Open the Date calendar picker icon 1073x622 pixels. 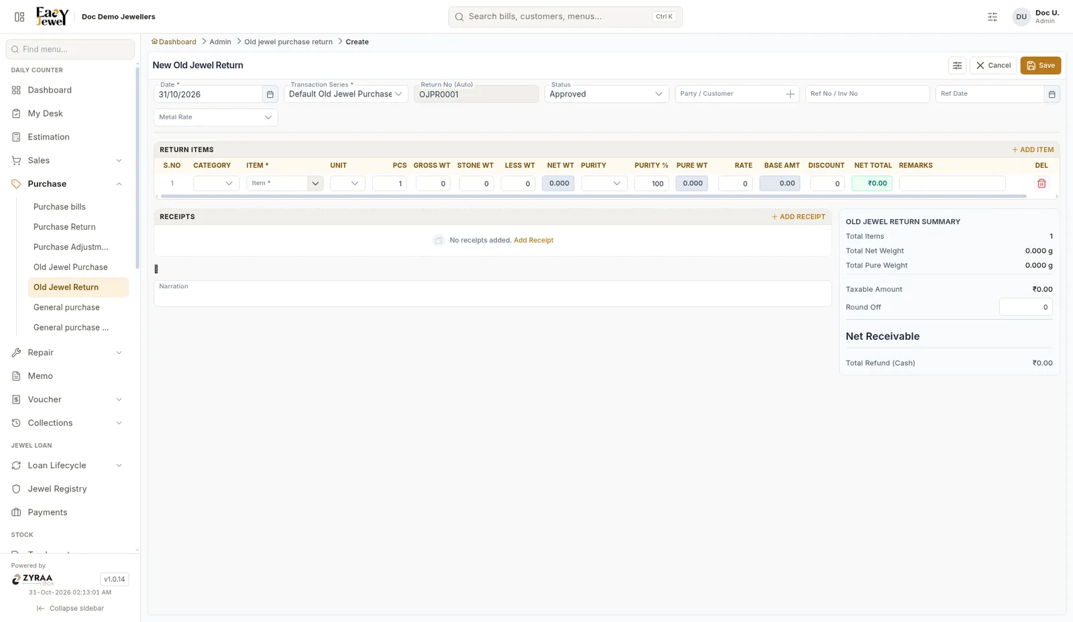tap(270, 95)
